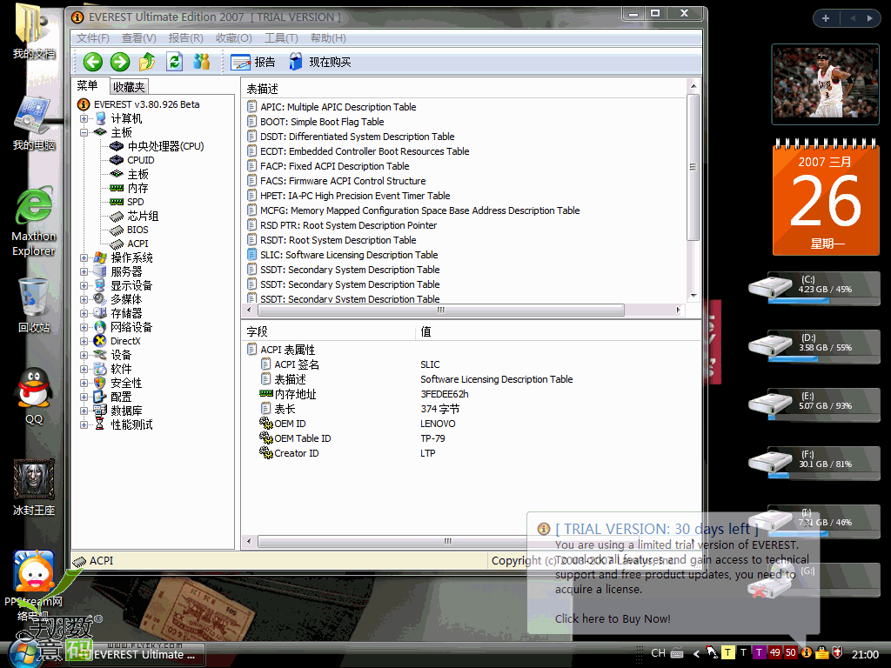Viewport: 891px width, 668px height.
Task: Click the Refresh toolbar icon
Action: click(174, 62)
